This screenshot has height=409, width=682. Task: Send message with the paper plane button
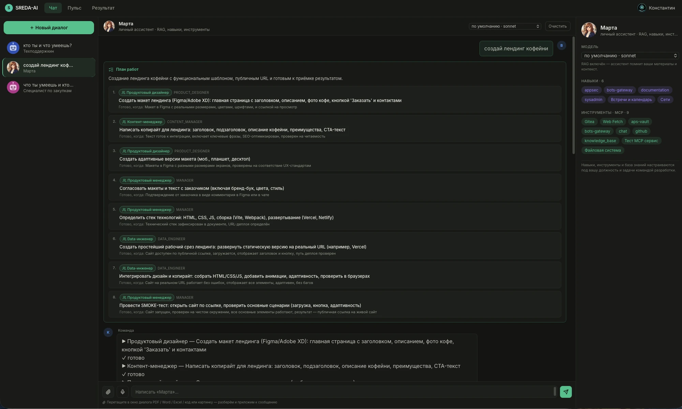(566, 392)
